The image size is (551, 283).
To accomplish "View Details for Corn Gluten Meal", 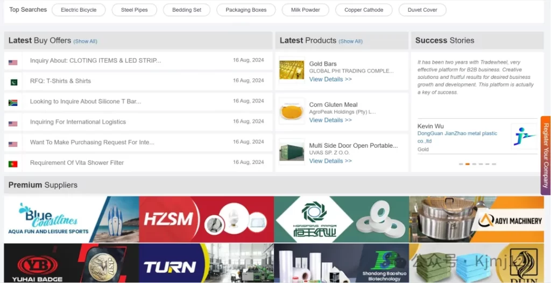I will click(330, 120).
